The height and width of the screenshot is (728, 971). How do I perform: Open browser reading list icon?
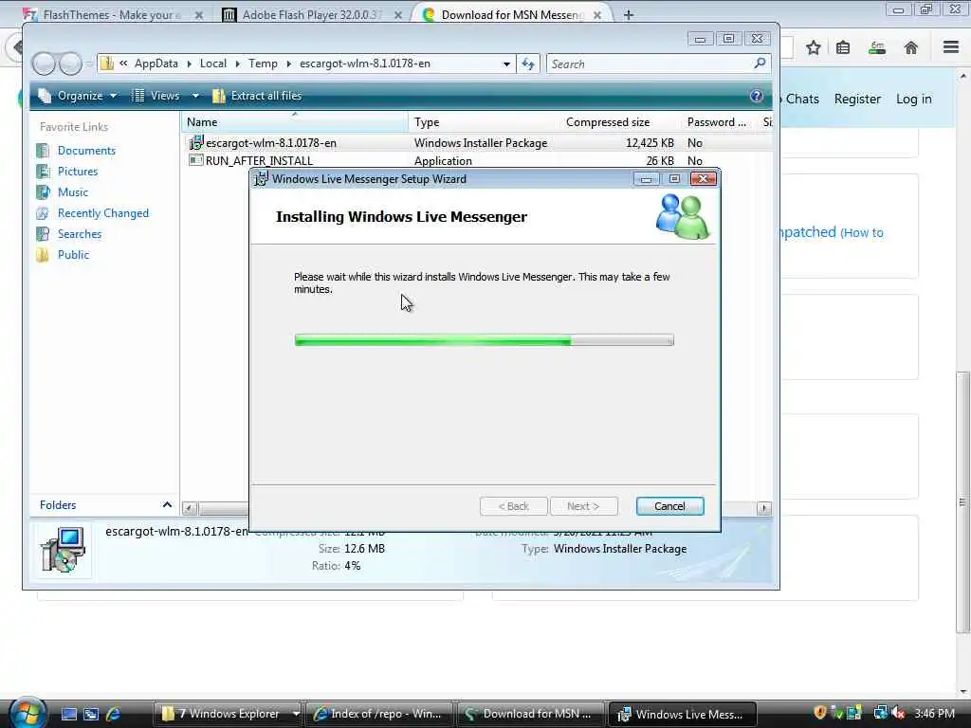point(843,47)
